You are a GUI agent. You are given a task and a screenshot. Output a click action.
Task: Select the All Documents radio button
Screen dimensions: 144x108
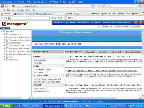pos(61,32)
